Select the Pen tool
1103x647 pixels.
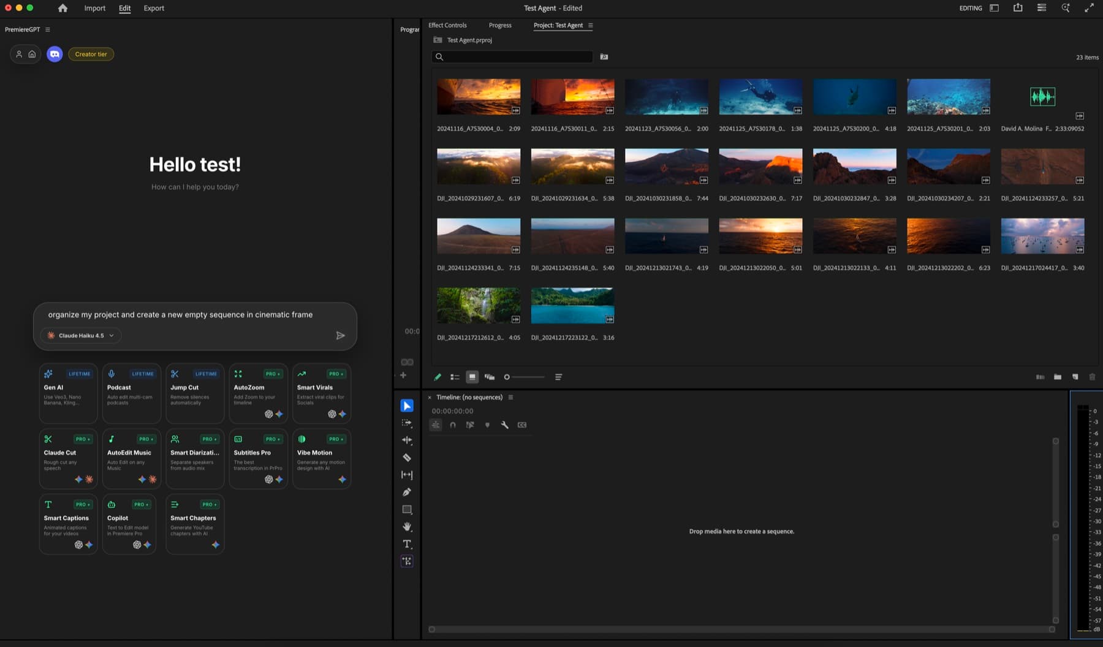(x=407, y=492)
